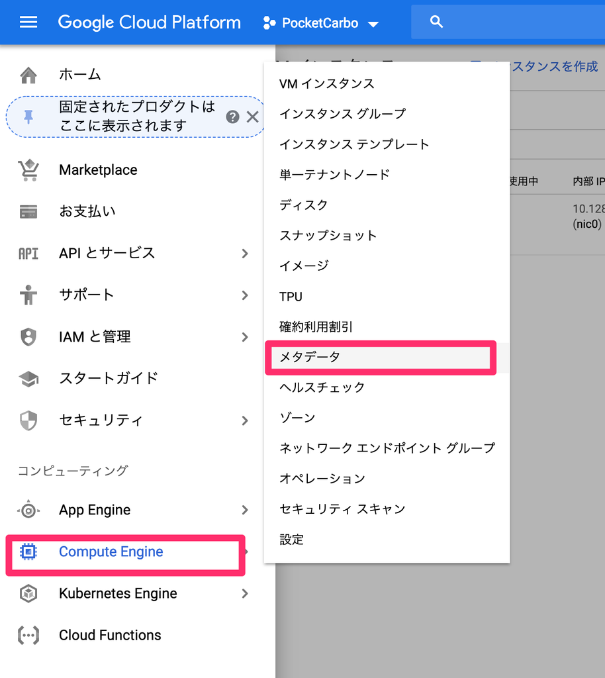Click the billing card icon
605x678 pixels.
coord(28,211)
